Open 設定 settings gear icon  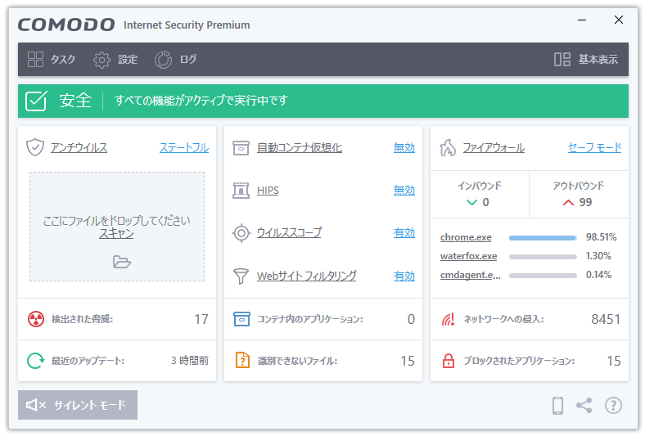pyautogui.click(x=101, y=60)
